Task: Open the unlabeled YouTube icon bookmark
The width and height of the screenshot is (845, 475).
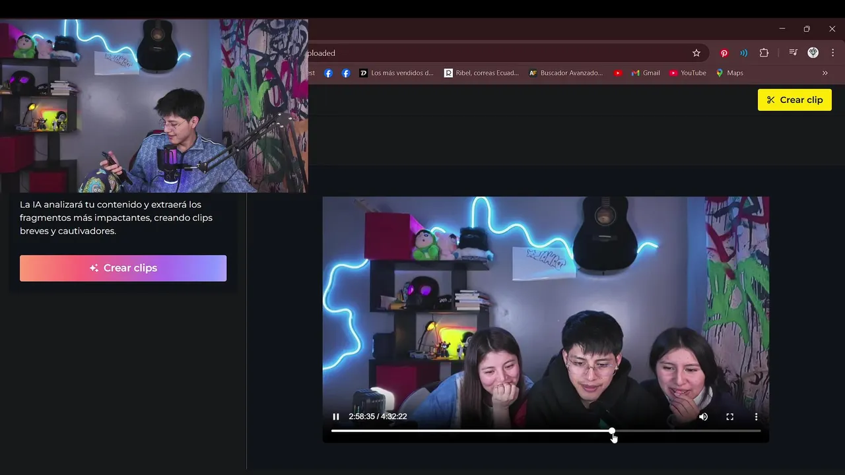Action: pyautogui.click(x=618, y=73)
